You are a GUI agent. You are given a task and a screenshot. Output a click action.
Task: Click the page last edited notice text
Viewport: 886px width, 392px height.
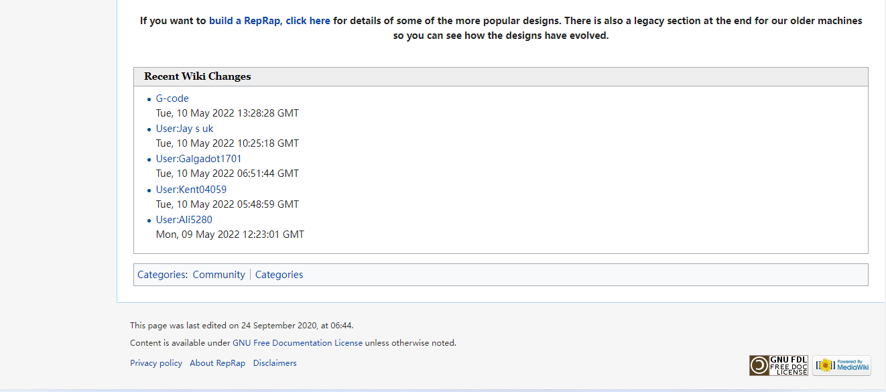(241, 326)
